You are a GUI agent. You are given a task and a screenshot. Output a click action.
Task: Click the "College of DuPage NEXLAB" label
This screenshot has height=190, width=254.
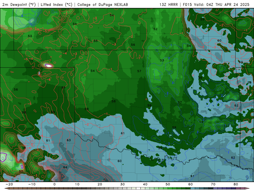103,4
